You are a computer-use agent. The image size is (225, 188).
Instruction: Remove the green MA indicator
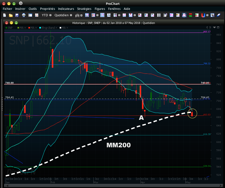[25, 28]
